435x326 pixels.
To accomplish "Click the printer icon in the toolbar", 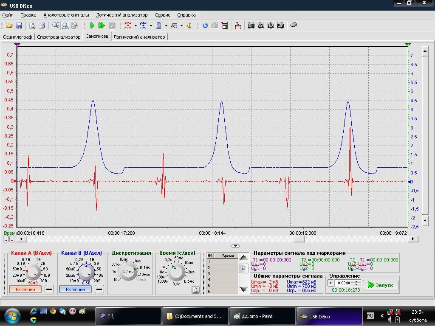I will 42,25.
